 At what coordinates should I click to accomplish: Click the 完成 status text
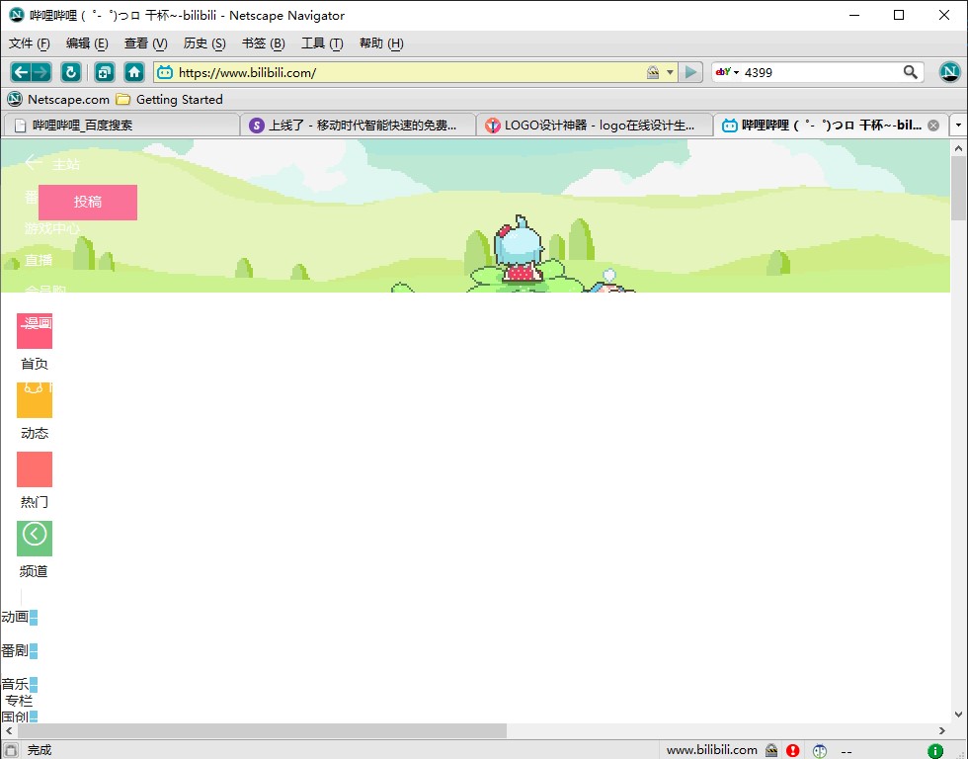(40, 750)
